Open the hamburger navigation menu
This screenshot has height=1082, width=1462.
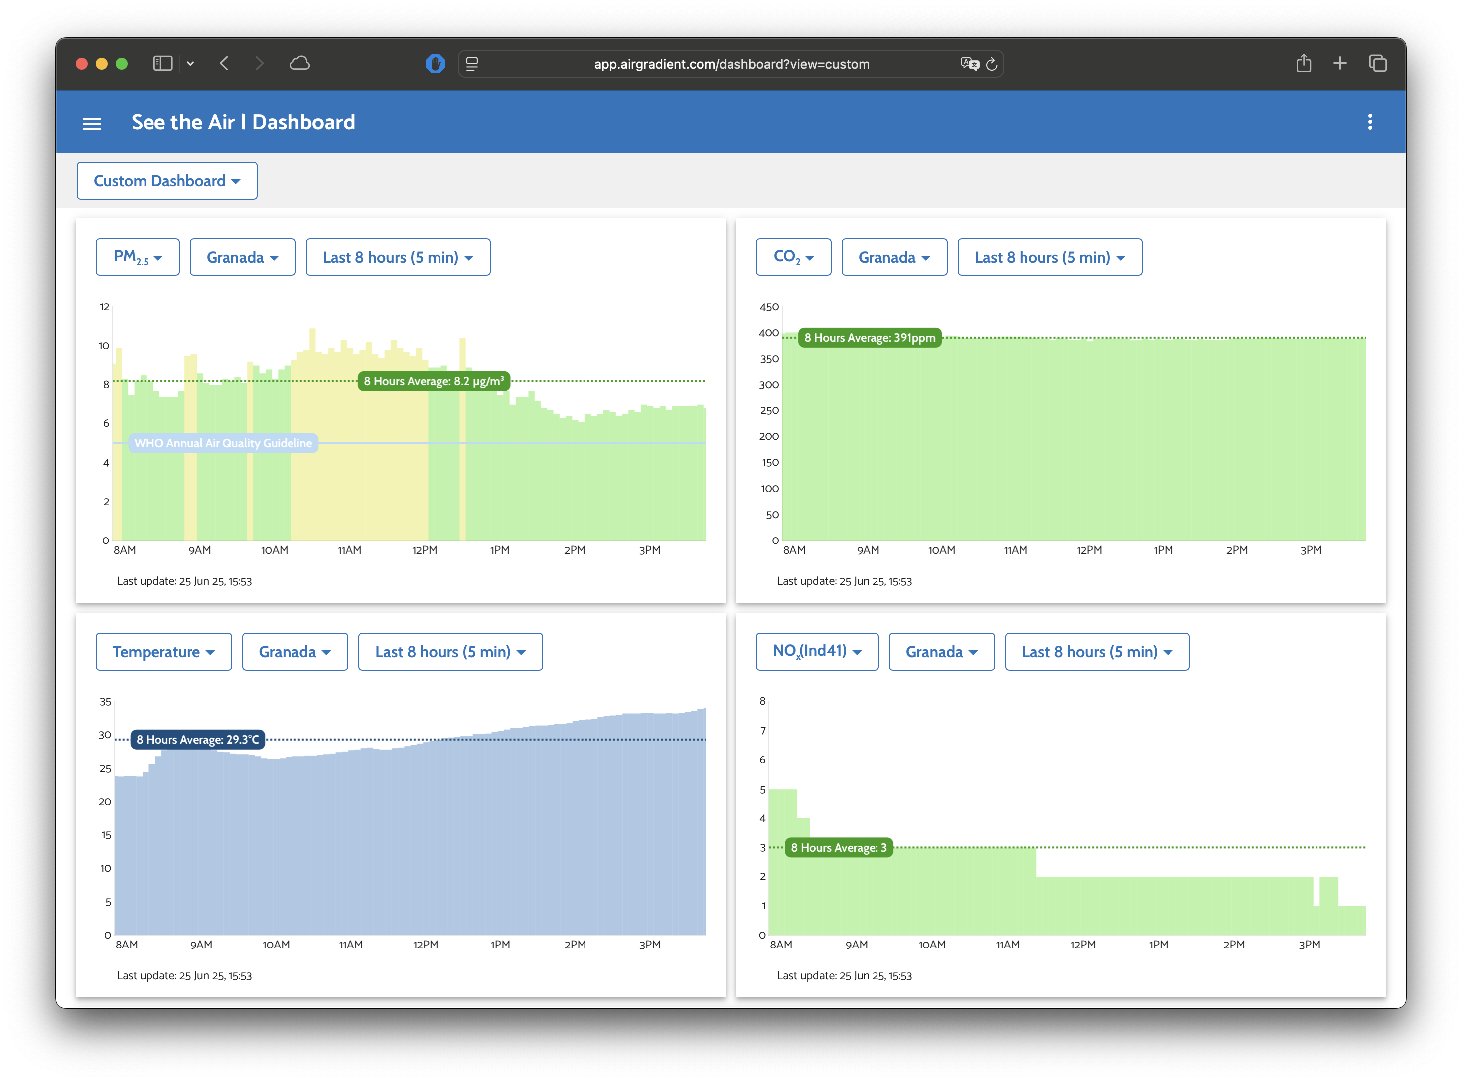(x=92, y=123)
